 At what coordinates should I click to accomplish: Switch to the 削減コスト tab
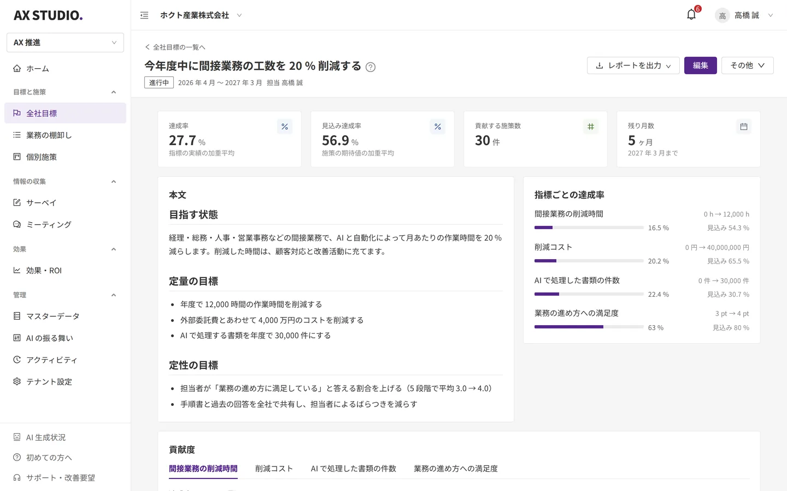coord(274,469)
